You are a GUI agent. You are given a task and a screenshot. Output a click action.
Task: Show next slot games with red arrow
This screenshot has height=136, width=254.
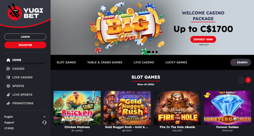pos(248,80)
